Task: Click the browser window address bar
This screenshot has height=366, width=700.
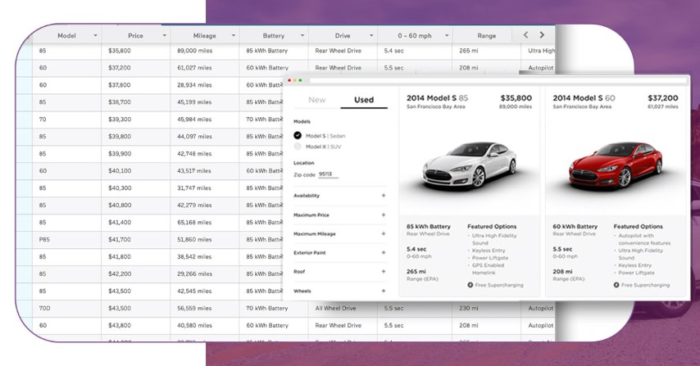Action: pos(498,81)
